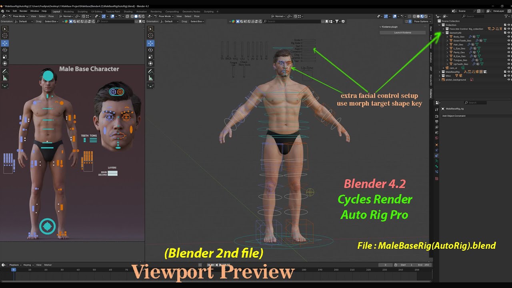Open the Edit menu
Image resolution: width=512 pixels, height=288 pixels.
[14, 11]
